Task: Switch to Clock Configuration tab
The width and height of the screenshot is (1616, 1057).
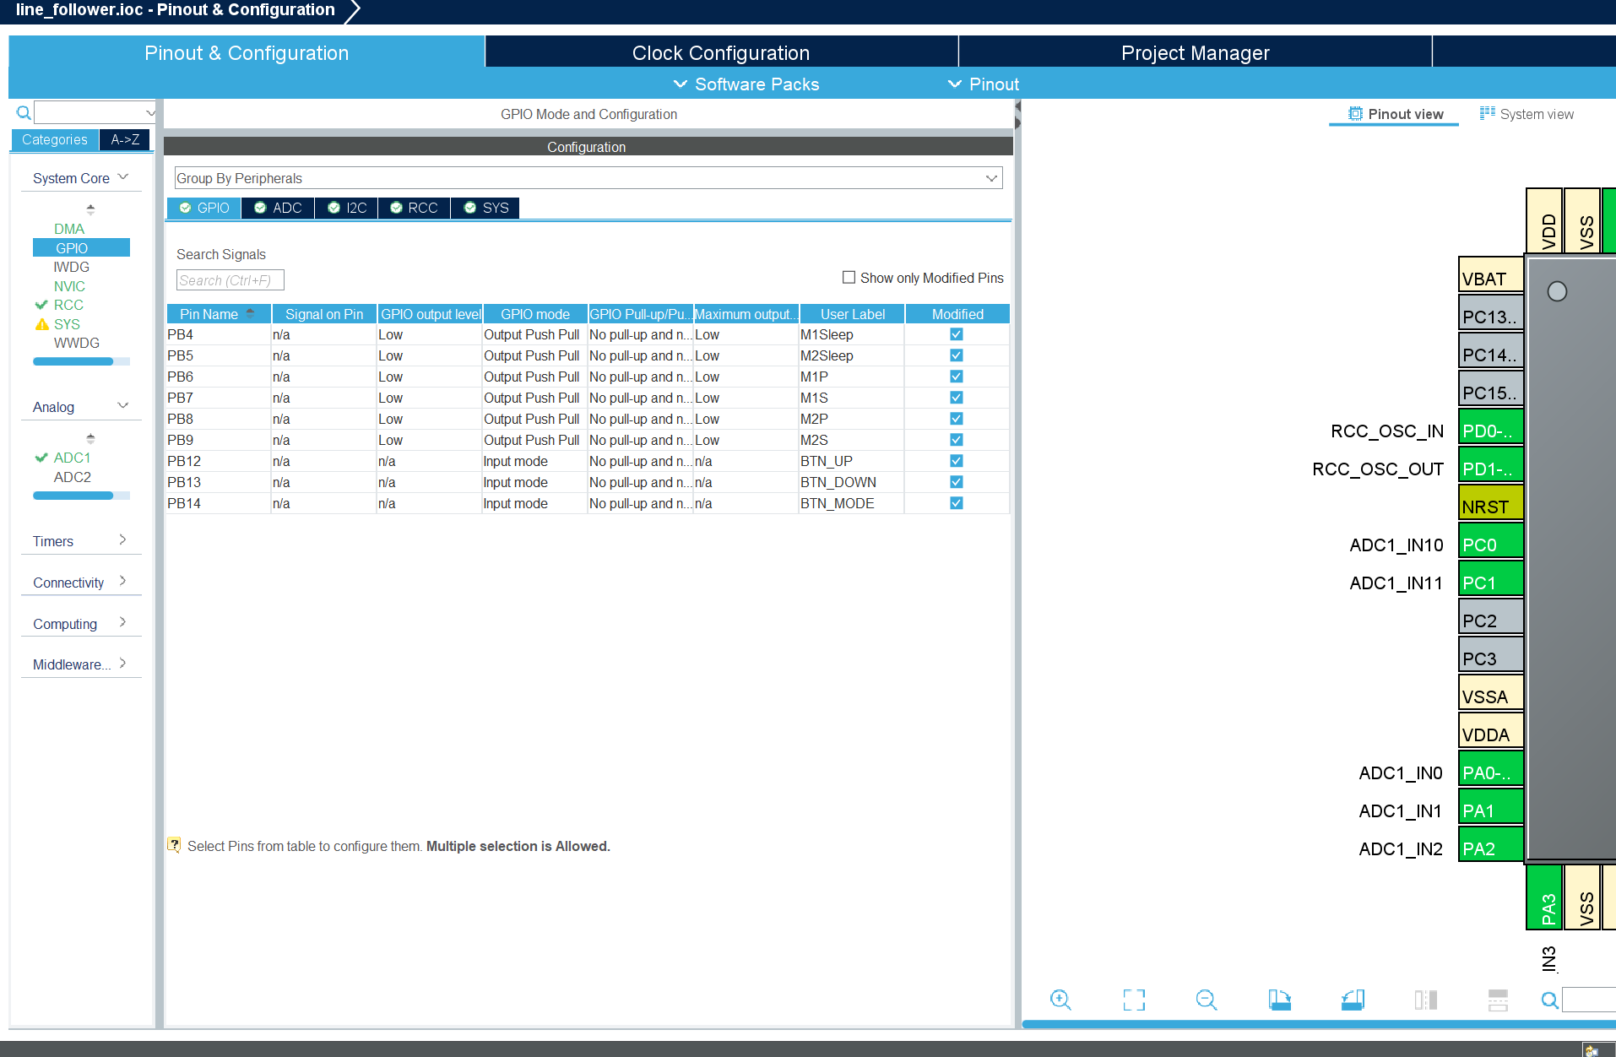Action: pyautogui.click(x=721, y=53)
